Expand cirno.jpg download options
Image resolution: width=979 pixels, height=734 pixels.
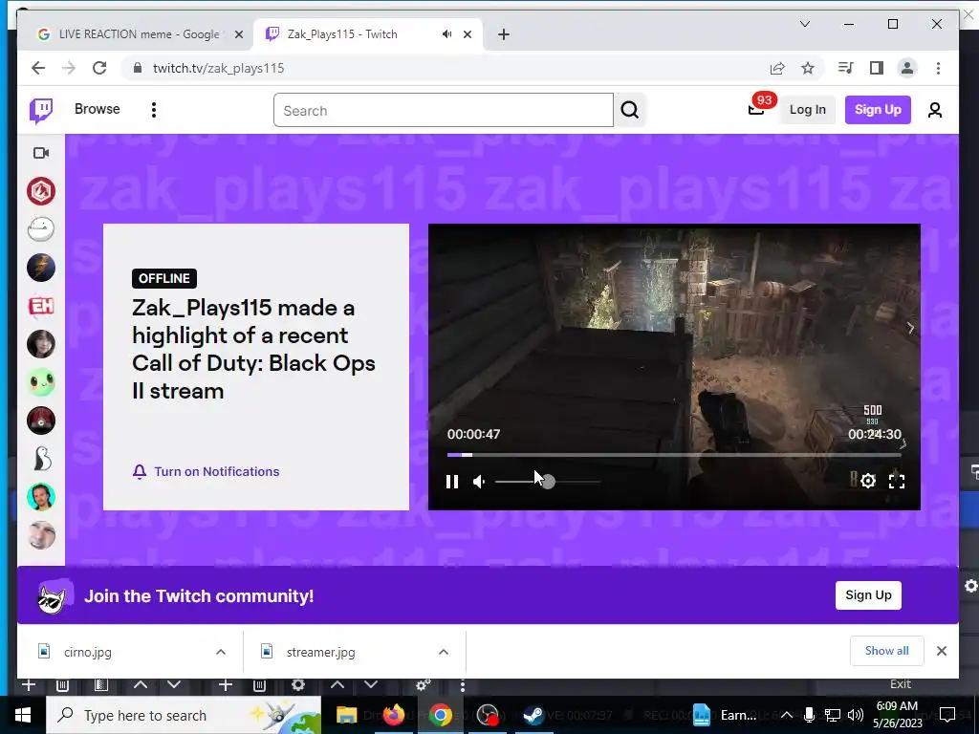pyautogui.click(x=221, y=652)
